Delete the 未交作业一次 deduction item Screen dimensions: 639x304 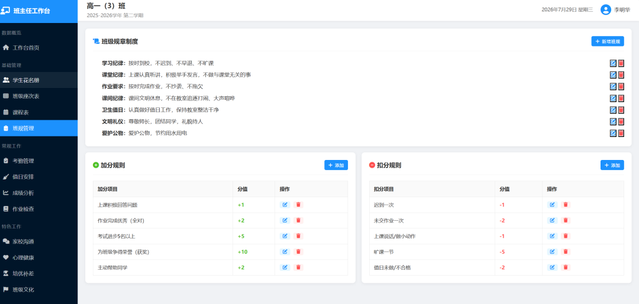(x=566, y=220)
